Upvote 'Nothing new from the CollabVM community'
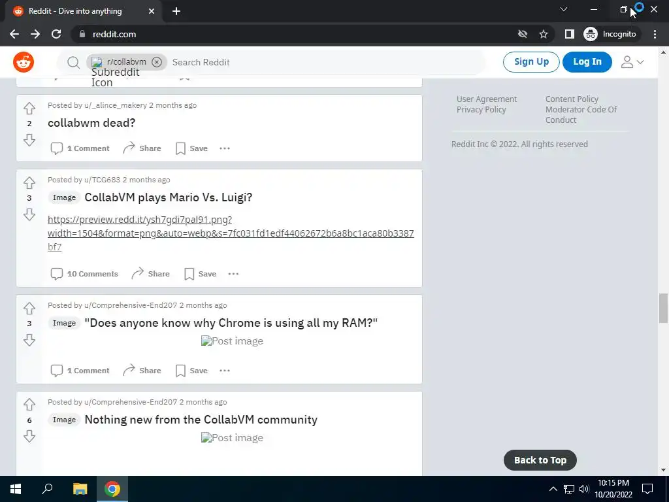The image size is (669, 502). coord(29,404)
